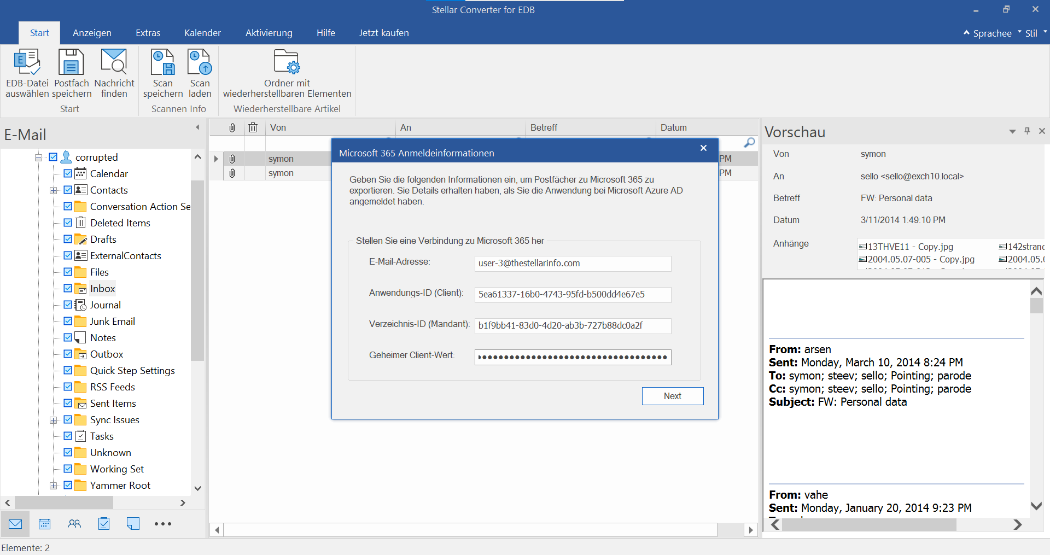Toggle checkbox for corrupted mailbox
This screenshot has width=1050, height=555.
point(53,157)
